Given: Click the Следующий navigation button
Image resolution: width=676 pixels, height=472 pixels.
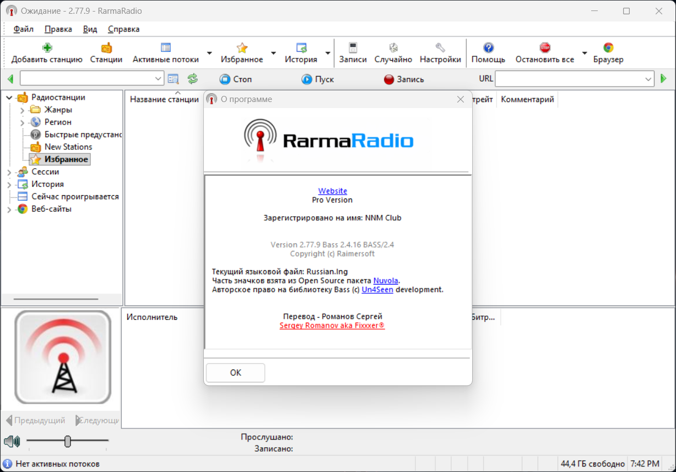Looking at the screenshot, I should click(97, 420).
